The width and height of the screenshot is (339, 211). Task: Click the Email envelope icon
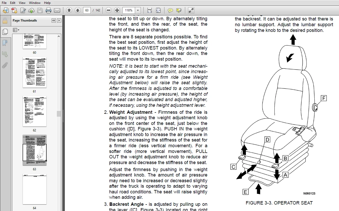tap(57, 10)
